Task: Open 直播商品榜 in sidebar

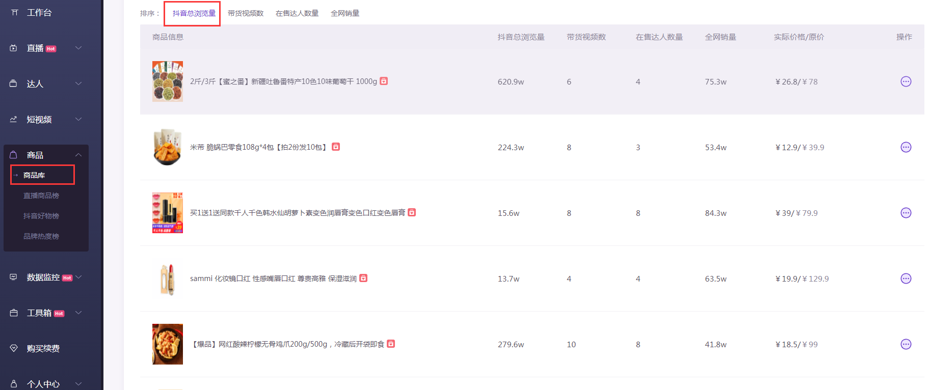Action: pyautogui.click(x=41, y=196)
